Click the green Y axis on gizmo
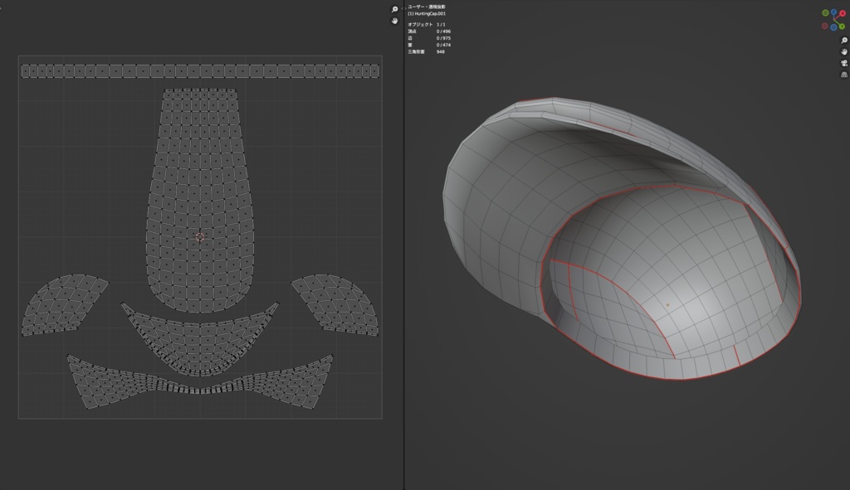Viewport: 850px width, 490px height. (x=842, y=27)
